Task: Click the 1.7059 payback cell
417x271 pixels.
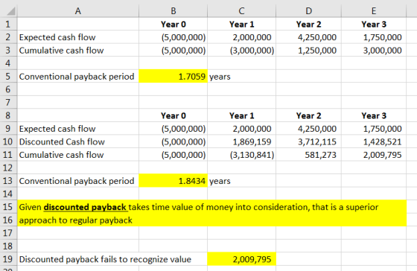Action: point(173,77)
